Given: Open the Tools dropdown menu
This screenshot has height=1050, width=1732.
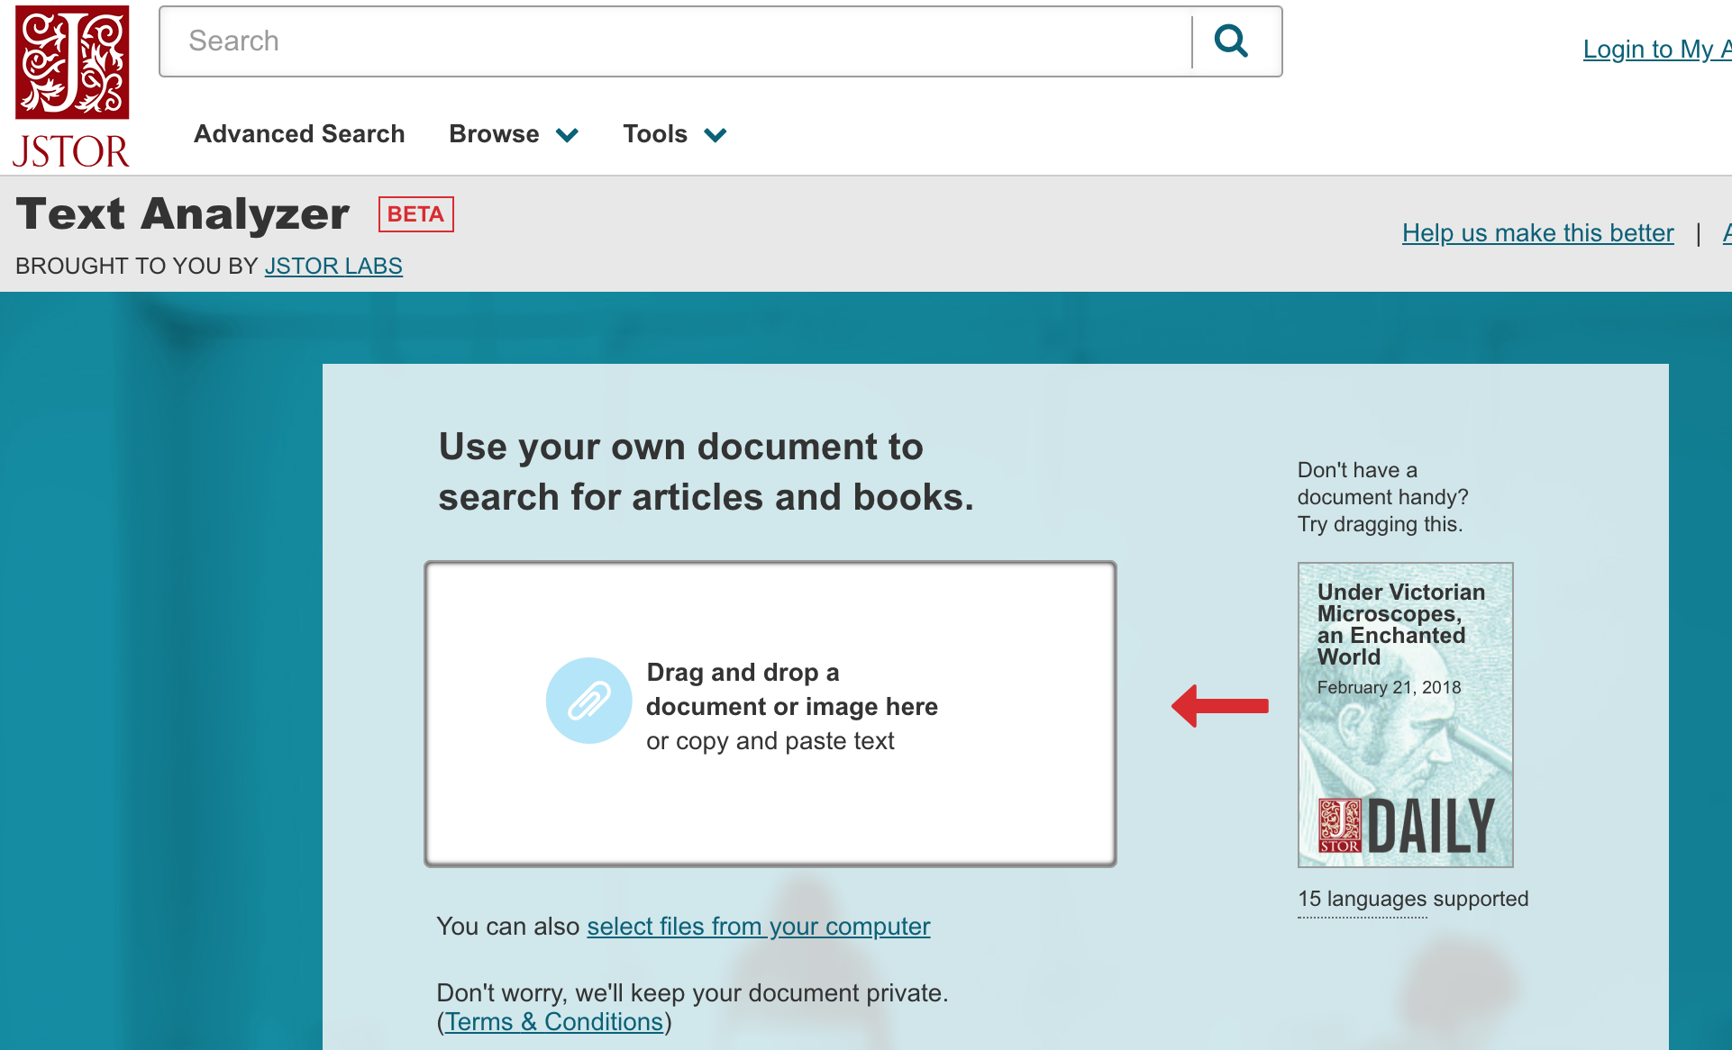Looking at the screenshot, I should pos(655,133).
